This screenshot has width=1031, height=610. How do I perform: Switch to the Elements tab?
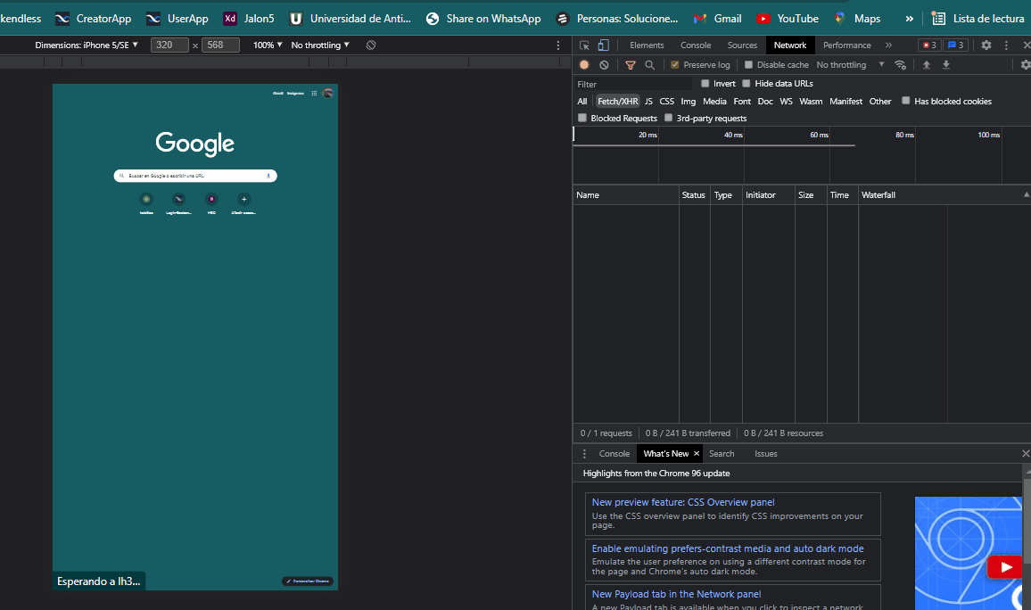pyautogui.click(x=647, y=45)
